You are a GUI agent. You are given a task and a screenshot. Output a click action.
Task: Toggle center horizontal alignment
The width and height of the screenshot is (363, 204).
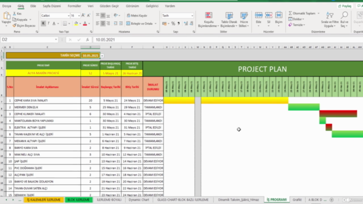(x=103, y=23)
